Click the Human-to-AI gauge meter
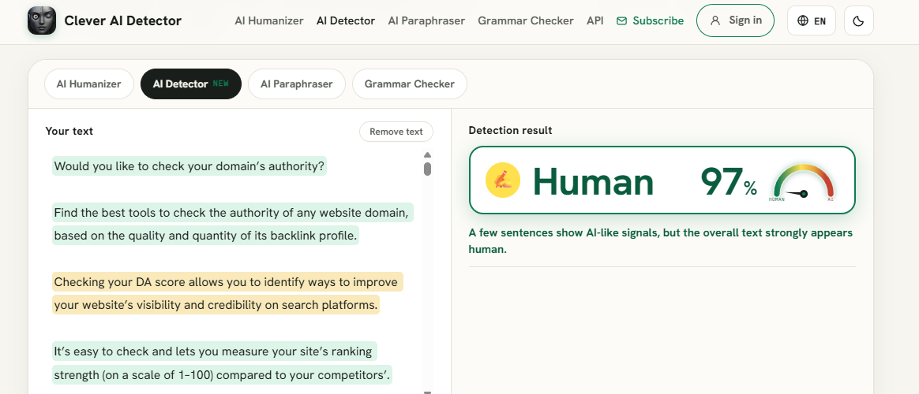Viewport: 919px width, 394px height. pyautogui.click(x=804, y=182)
